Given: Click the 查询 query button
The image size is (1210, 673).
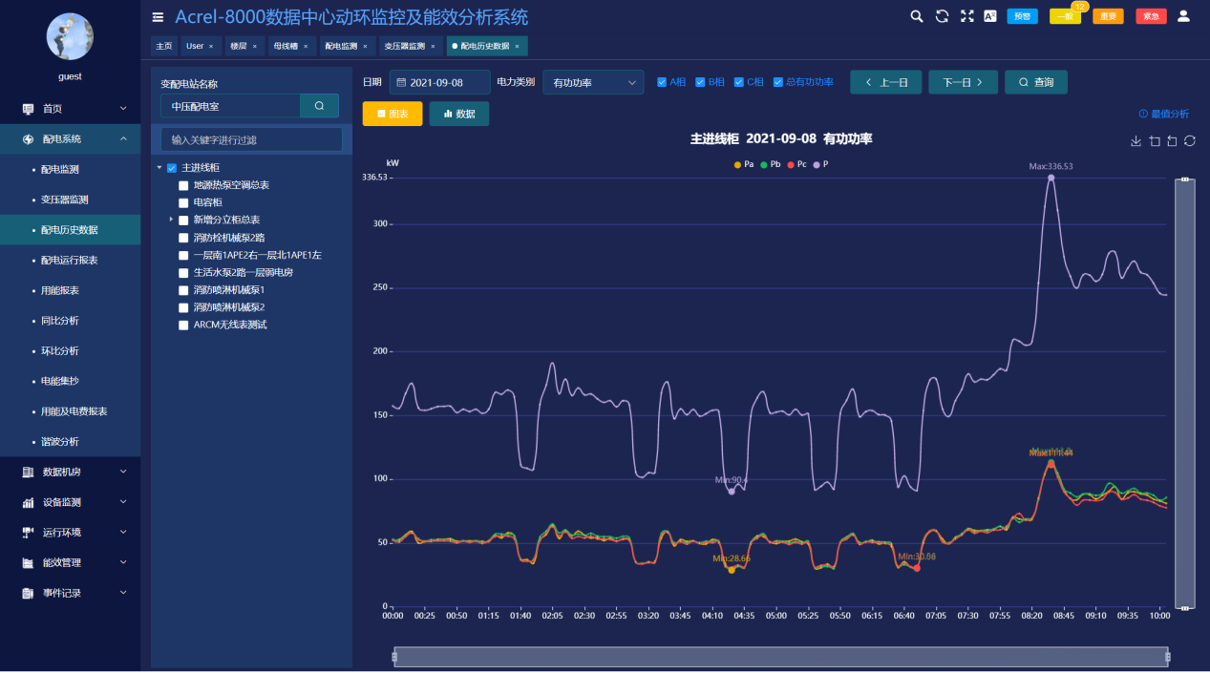Looking at the screenshot, I should [1035, 81].
